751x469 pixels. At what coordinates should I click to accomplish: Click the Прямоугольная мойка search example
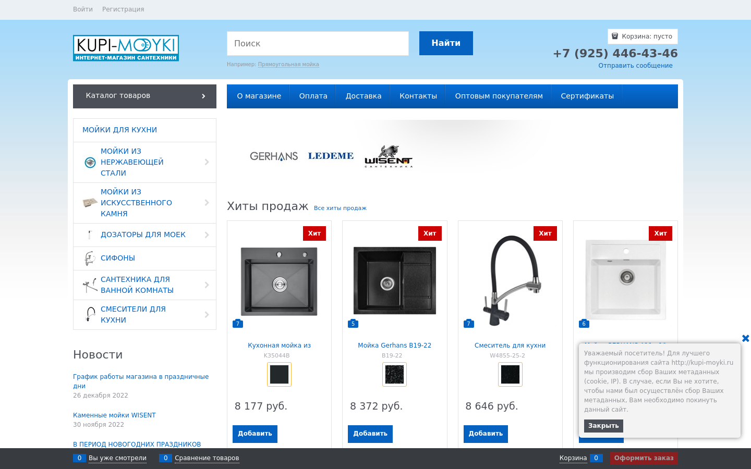coord(288,65)
